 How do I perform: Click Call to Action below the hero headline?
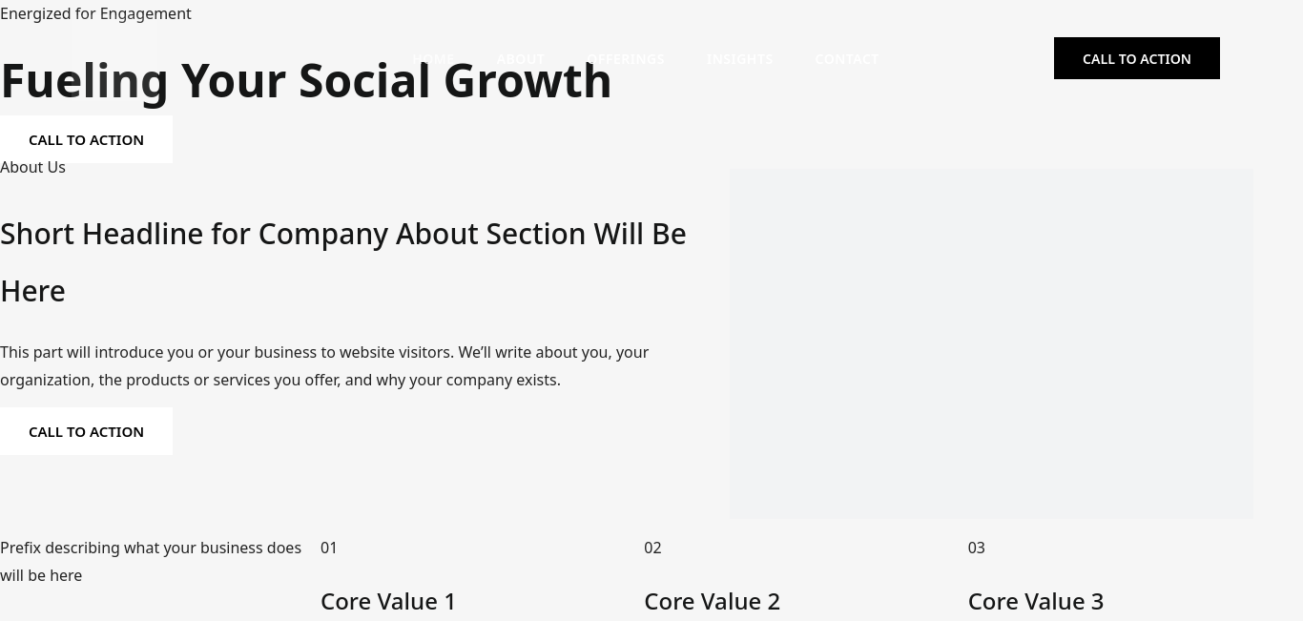pos(86,139)
